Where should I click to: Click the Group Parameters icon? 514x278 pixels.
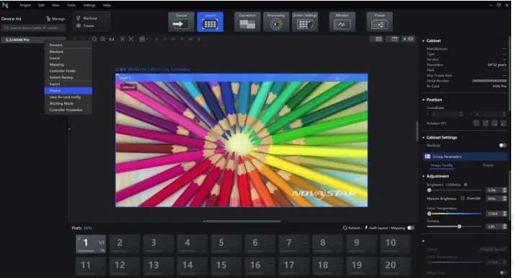[x=427, y=157]
